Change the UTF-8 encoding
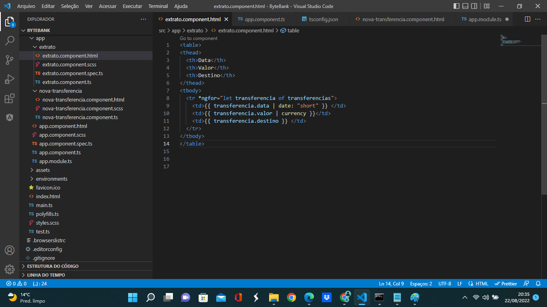The image size is (547, 307). coord(444,284)
